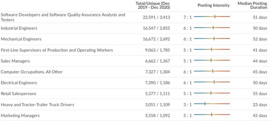Click the Marketing Managers intensity bar

tap(212, 115)
